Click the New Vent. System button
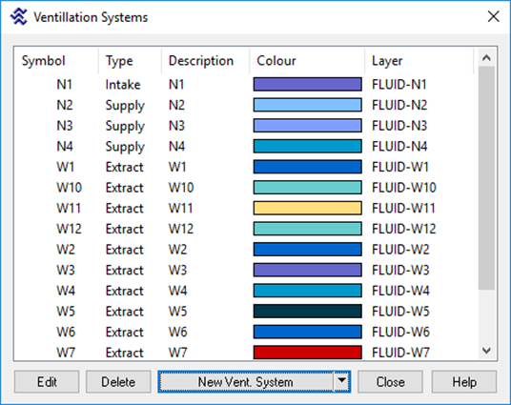511x405 pixels. point(246,381)
